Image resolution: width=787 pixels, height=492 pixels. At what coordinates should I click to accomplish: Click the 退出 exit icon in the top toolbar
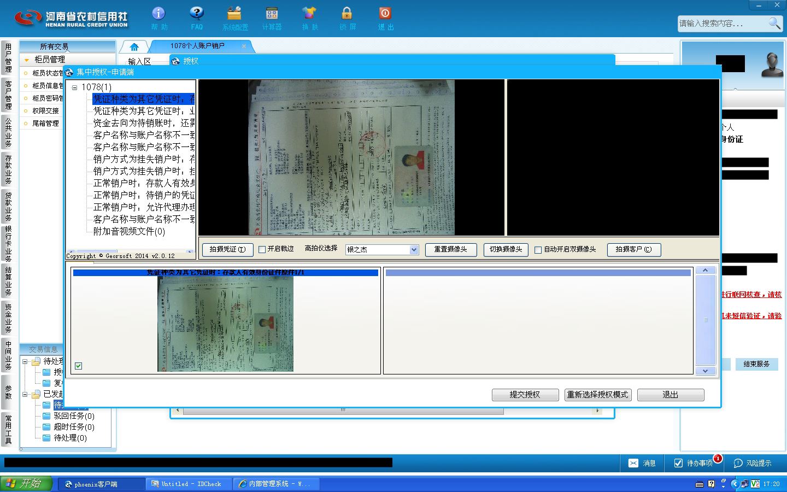(x=385, y=14)
